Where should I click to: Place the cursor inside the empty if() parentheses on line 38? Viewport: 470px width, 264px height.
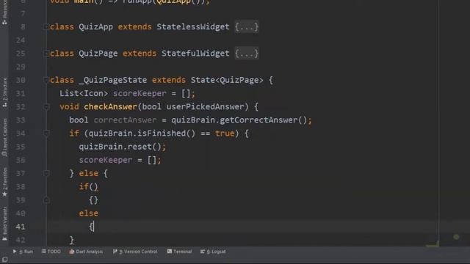tap(93, 187)
